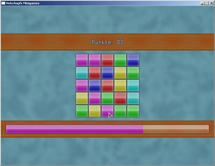Click the yellow tile in the second row

click(x=120, y=73)
